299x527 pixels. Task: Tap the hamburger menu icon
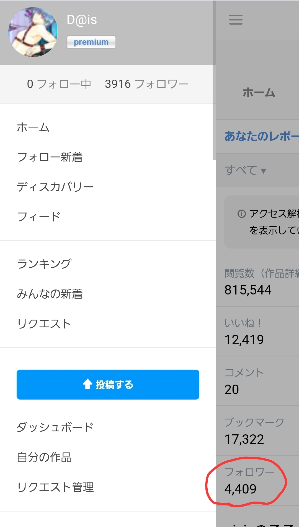[236, 20]
